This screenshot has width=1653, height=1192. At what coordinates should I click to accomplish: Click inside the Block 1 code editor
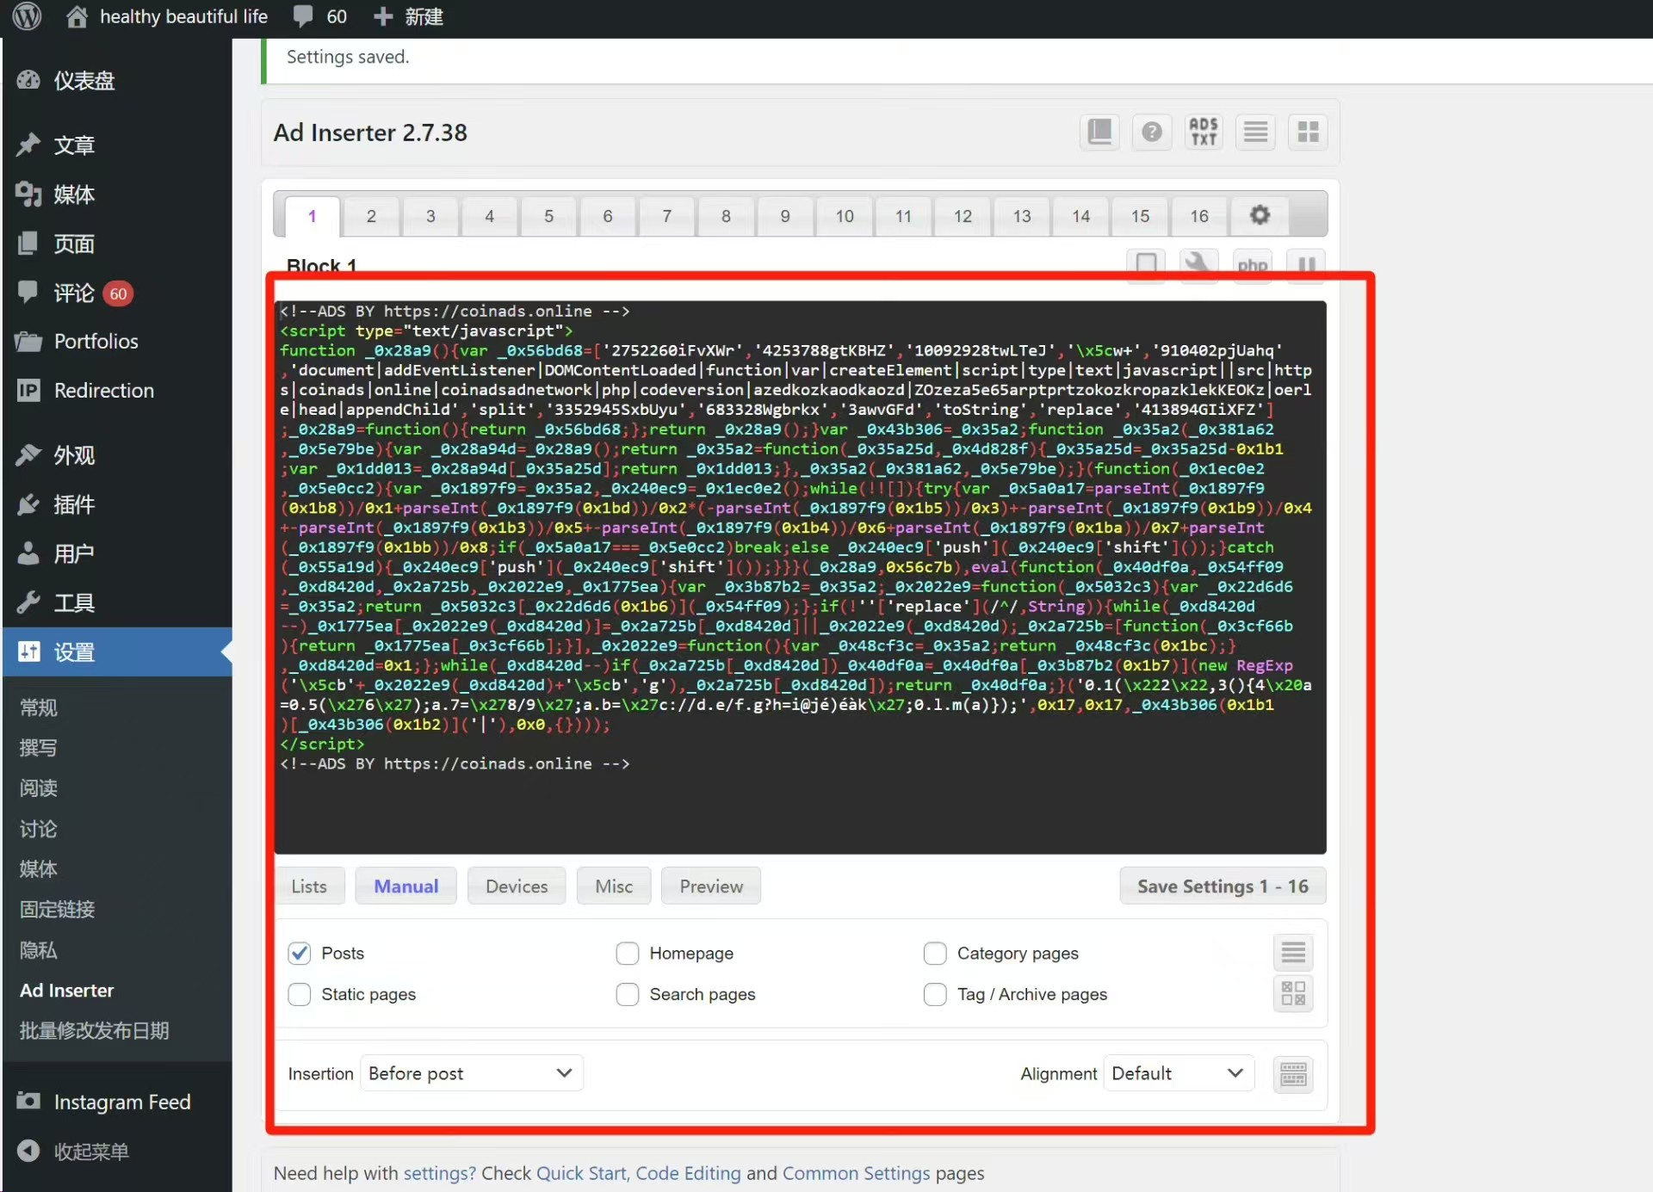coord(801,577)
